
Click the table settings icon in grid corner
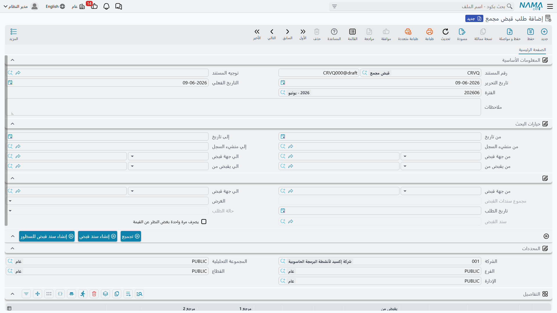pos(9,308)
